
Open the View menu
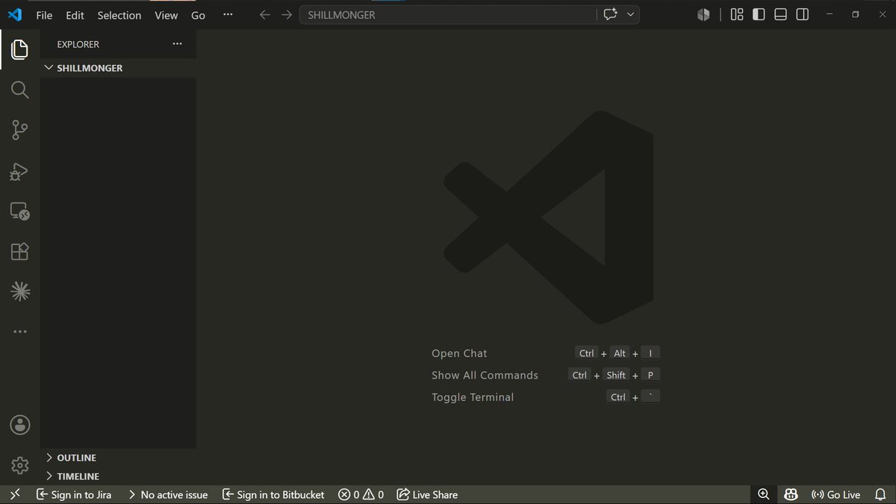pyautogui.click(x=167, y=15)
